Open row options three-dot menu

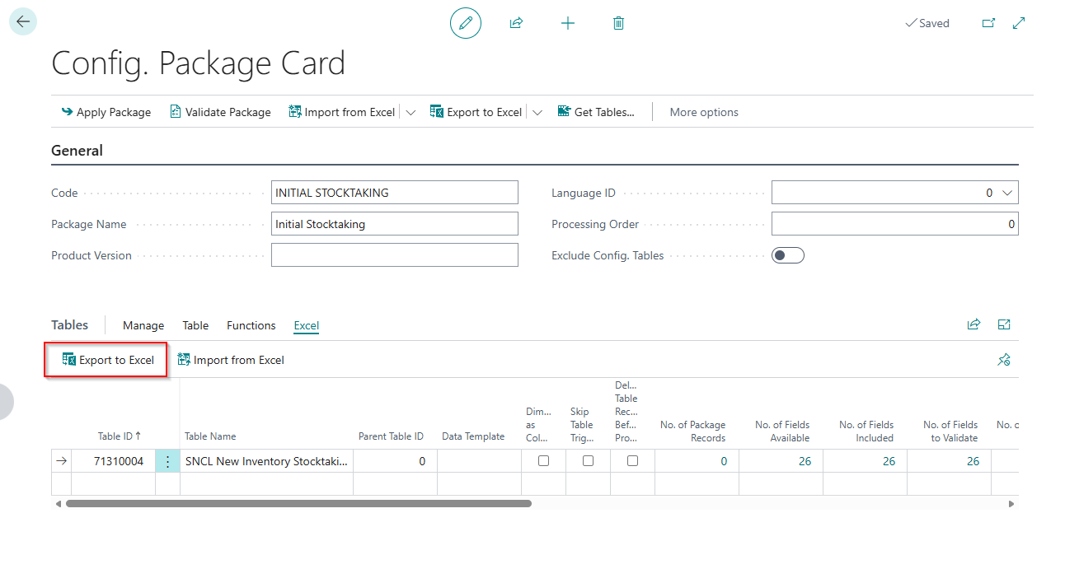167,461
